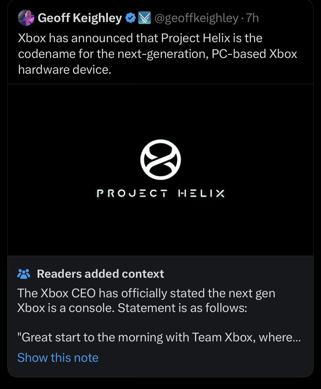Click the circular Project Helix logo
The width and height of the screenshot is (321, 389).
[161, 160]
